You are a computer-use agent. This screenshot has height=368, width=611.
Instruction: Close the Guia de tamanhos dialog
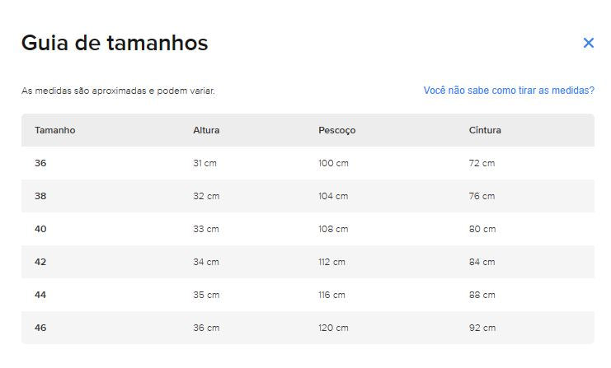(589, 43)
